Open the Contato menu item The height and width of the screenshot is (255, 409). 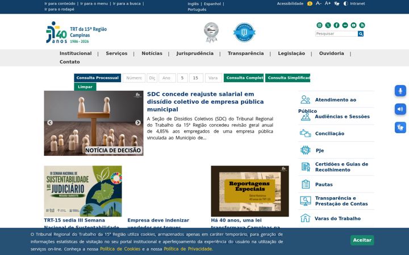pyautogui.click(x=70, y=62)
